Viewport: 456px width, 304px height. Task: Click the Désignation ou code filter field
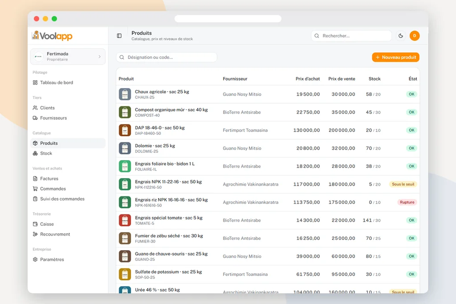tap(167, 57)
